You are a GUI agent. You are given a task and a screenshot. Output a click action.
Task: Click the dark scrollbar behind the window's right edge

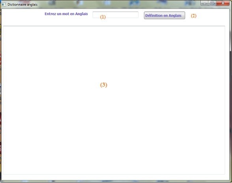(x=231, y=115)
